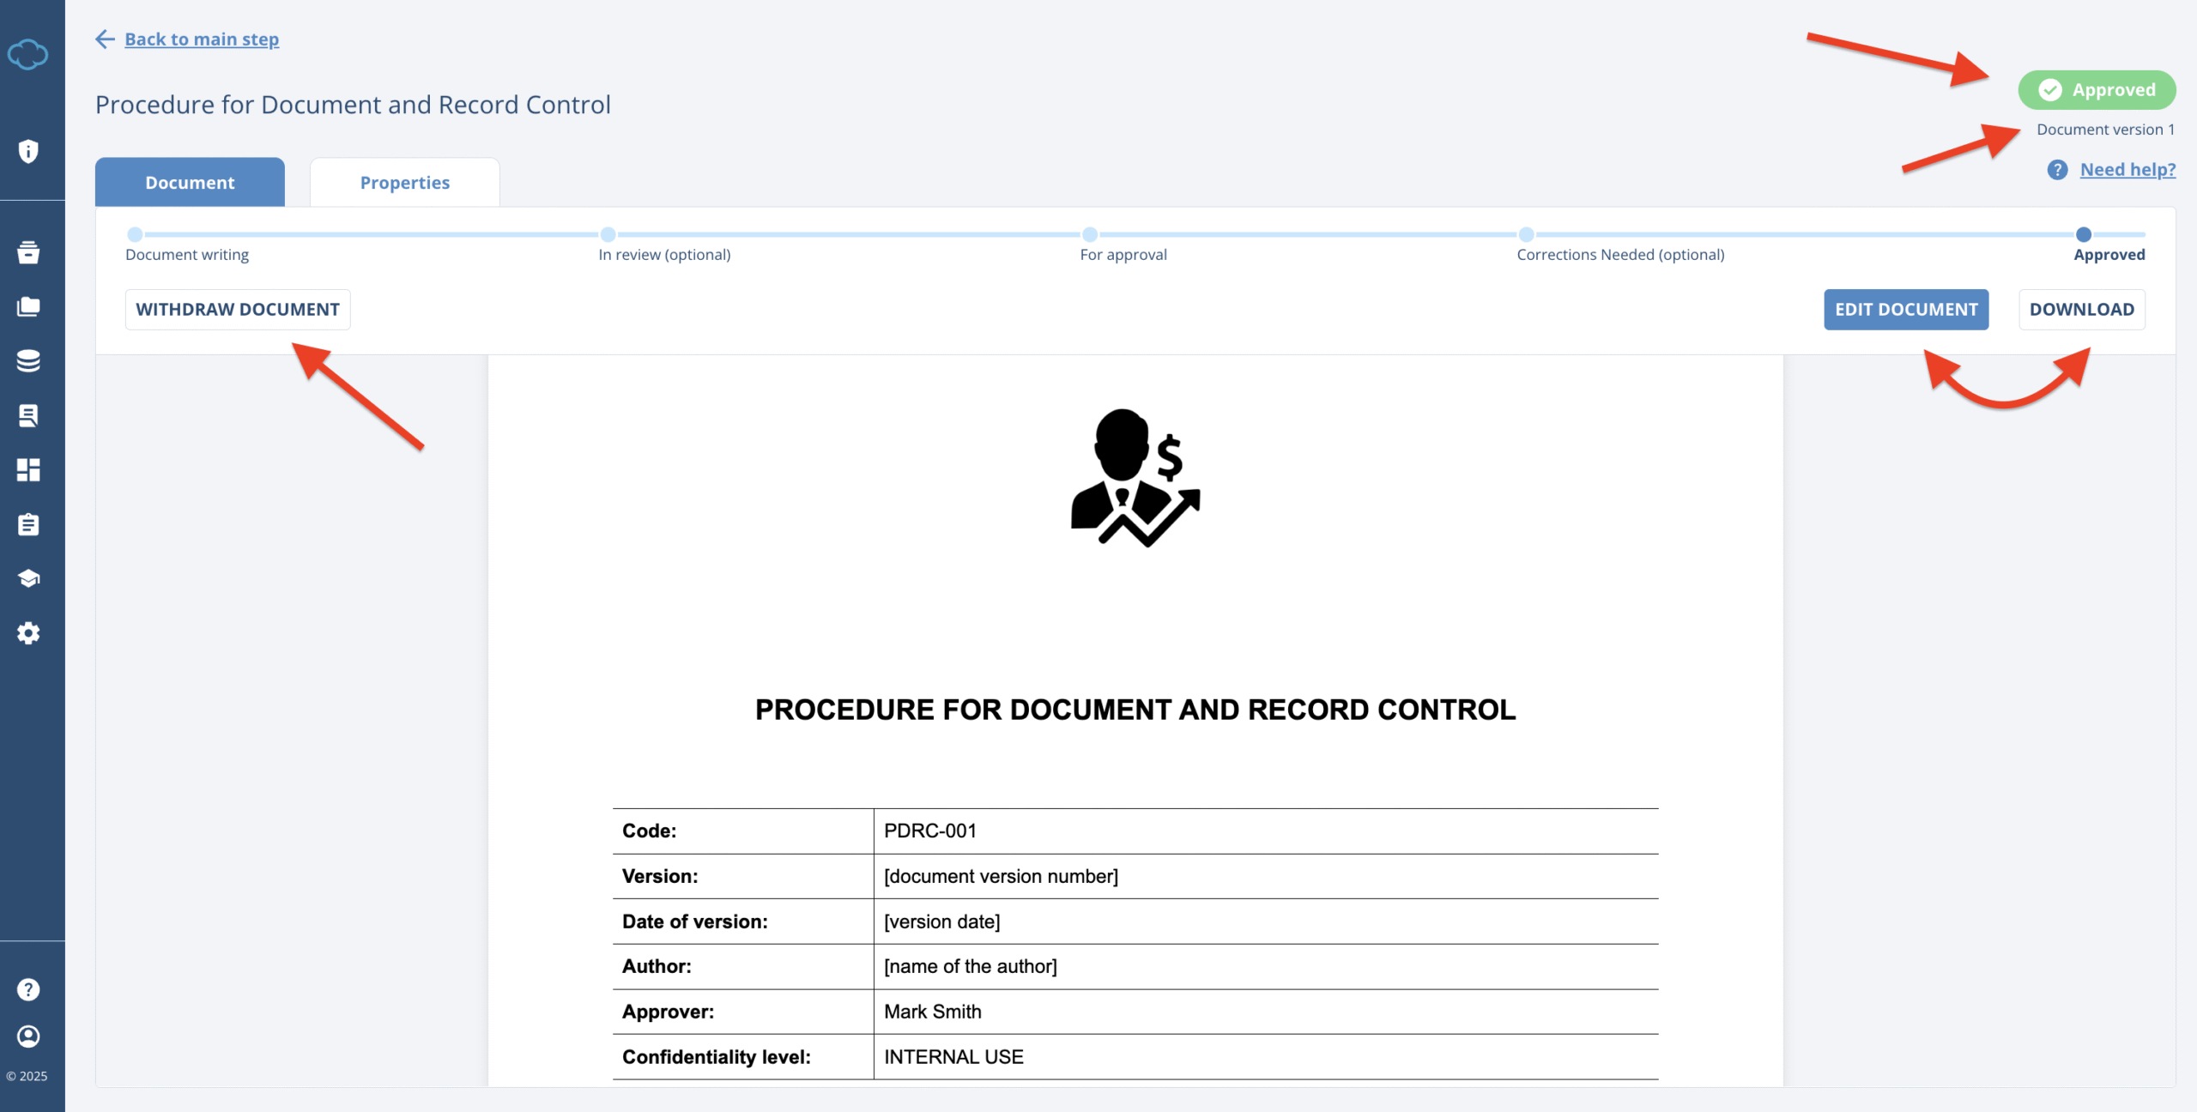Click the training graduation cap icon
This screenshot has width=2197, height=1112.
coord(28,577)
